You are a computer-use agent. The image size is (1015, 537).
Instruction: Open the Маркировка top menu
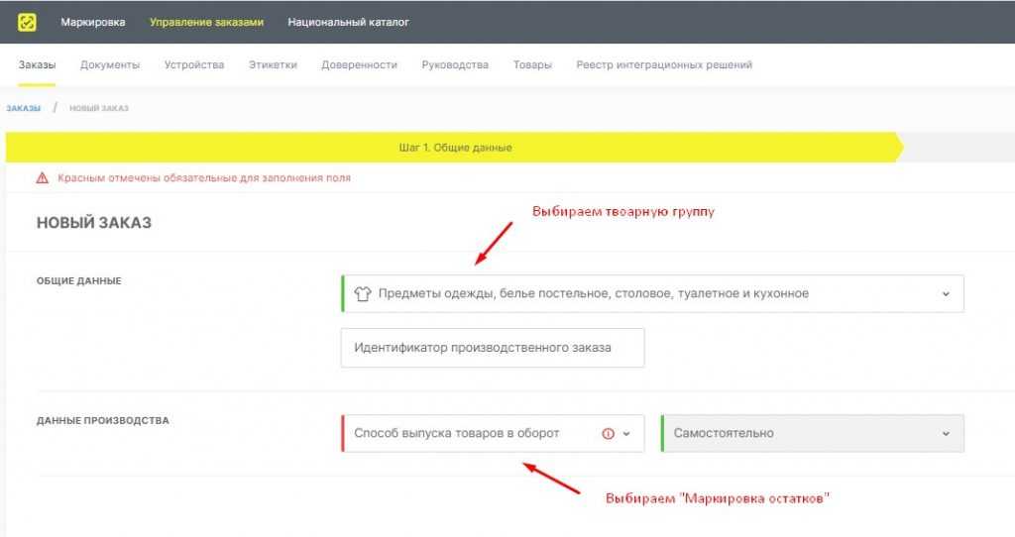point(93,22)
